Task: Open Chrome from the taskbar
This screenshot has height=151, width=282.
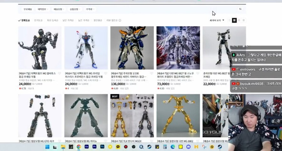Action: (79, 147)
